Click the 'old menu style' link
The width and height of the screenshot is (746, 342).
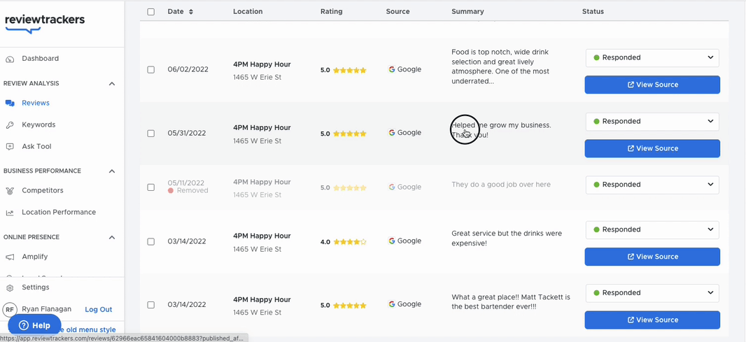[88, 329]
